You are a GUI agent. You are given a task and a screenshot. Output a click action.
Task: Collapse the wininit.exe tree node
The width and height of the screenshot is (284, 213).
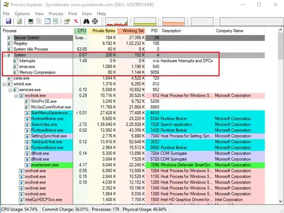click(5, 84)
